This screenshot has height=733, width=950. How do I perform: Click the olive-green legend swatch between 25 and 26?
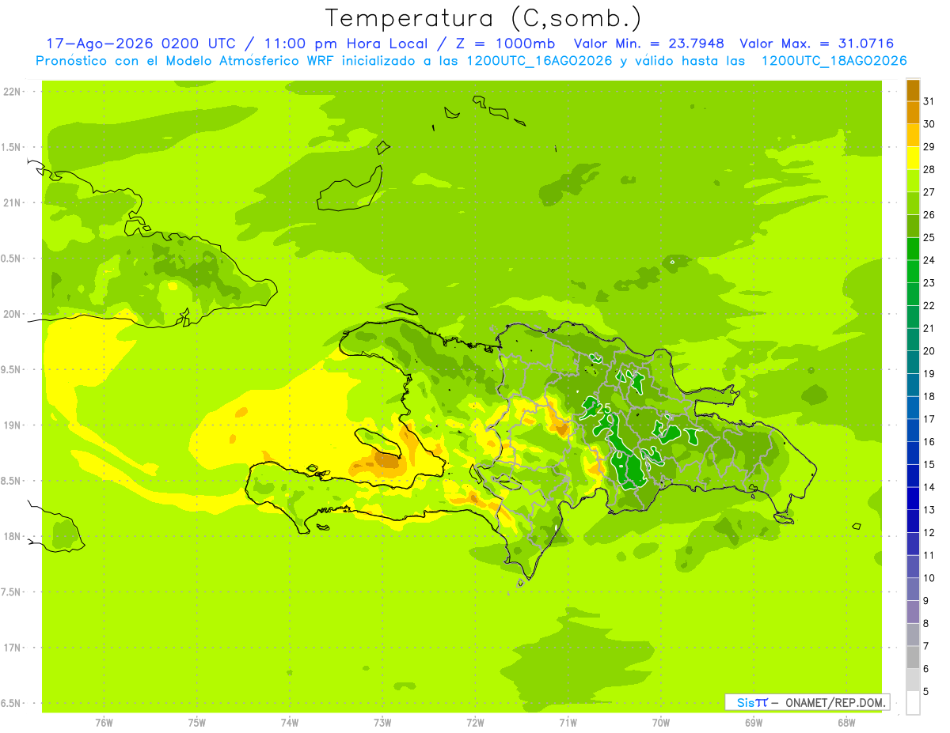tap(913, 225)
